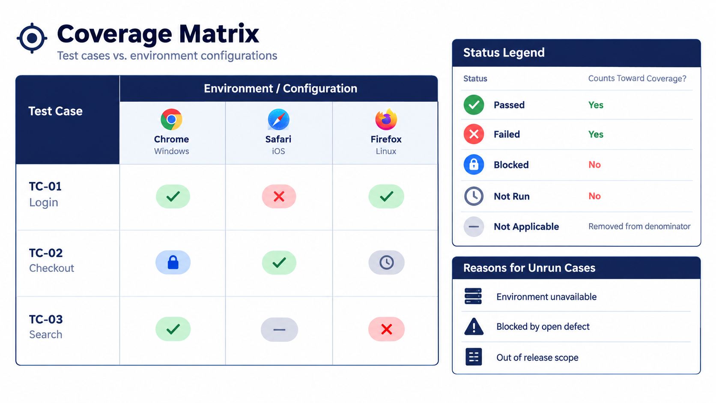Screen dimensions: 716x403
Task: Select the TC-02 Safari passed status
Action: (x=279, y=263)
